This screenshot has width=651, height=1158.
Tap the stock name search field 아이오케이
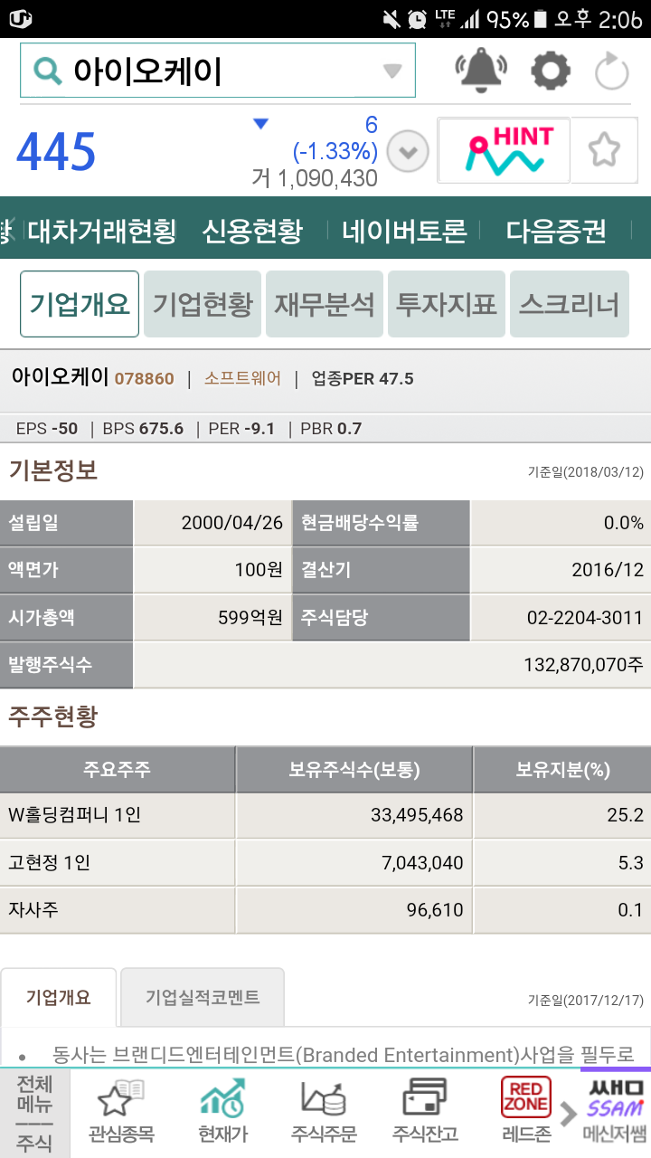point(218,71)
